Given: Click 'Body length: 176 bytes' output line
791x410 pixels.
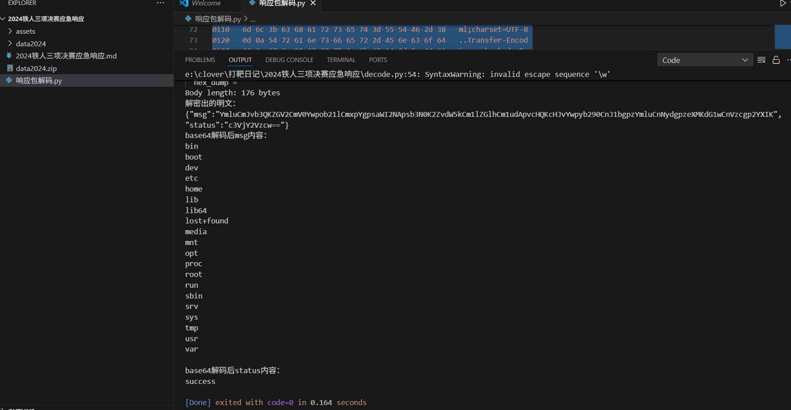Looking at the screenshot, I should coord(232,93).
